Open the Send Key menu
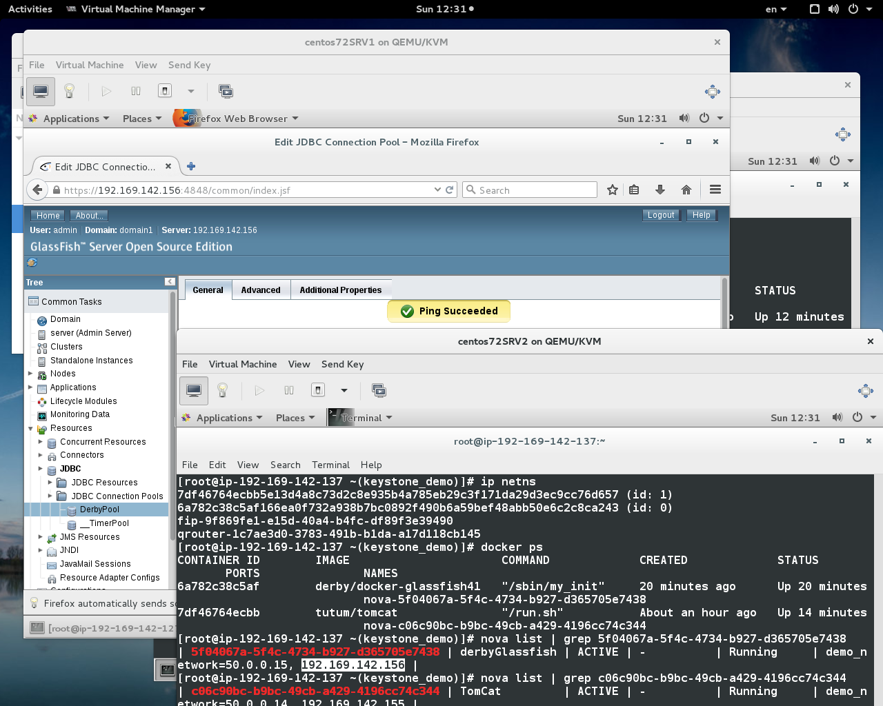The image size is (883, 706). point(189,65)
